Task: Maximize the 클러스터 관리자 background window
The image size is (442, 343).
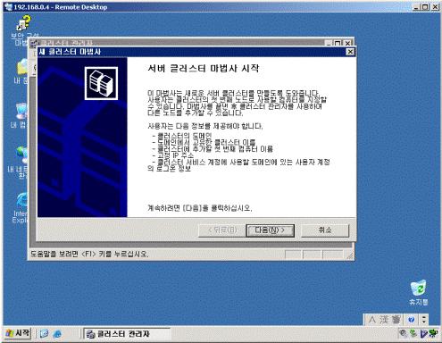Action: click(338, 43)
